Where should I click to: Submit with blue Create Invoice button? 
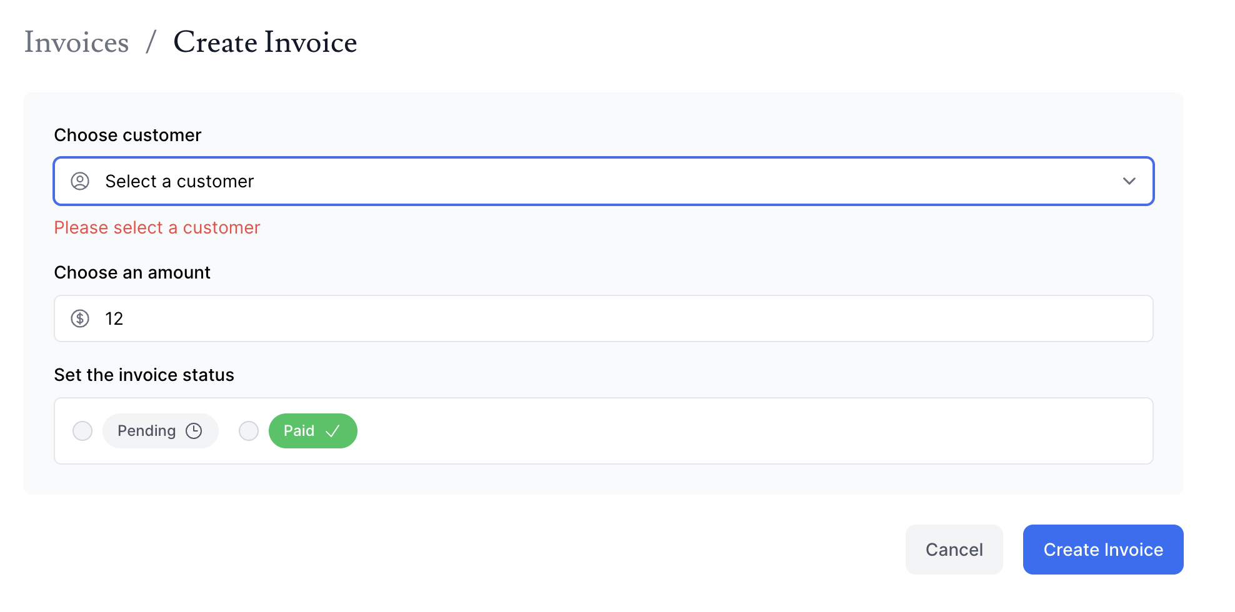click(x=1102, y=550)
